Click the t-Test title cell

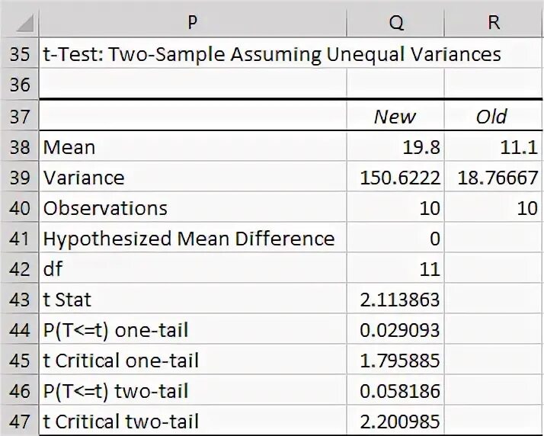pos(193,54)
